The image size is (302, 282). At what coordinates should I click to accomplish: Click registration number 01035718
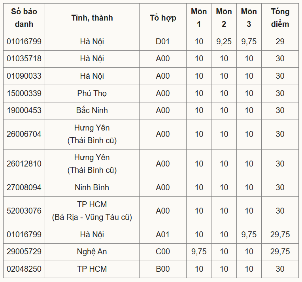tap(24, 59)
